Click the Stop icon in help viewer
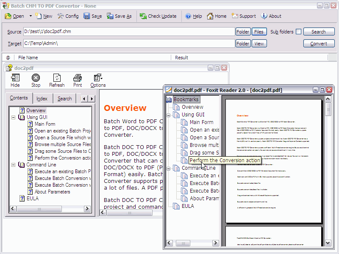This screenshot has height=254, width=339. [x=36, y=78]
